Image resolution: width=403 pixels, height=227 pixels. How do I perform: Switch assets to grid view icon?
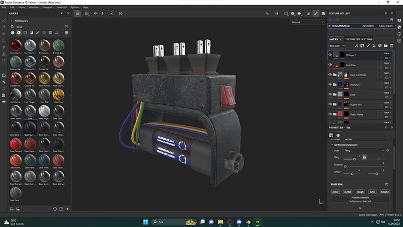(x=67, y=33)
